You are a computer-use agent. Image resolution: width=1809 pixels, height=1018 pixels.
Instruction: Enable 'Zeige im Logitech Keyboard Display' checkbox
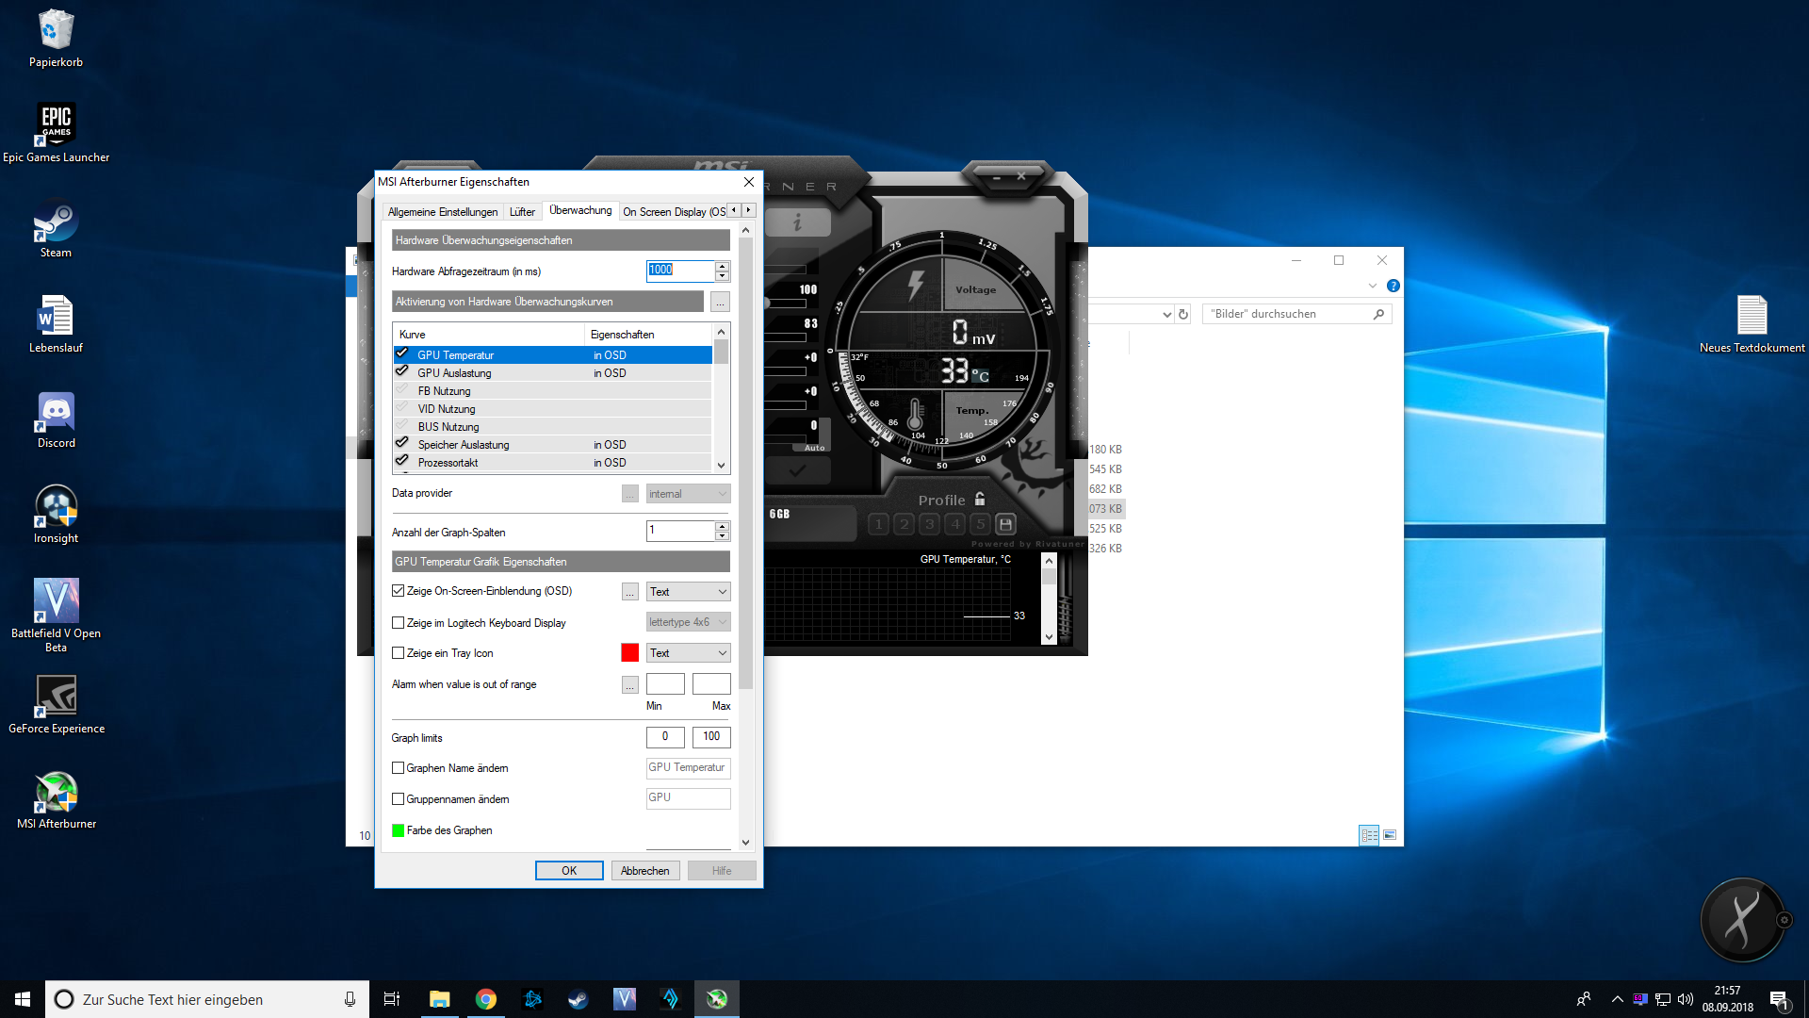pyautogui.click(x=398, y=623)
